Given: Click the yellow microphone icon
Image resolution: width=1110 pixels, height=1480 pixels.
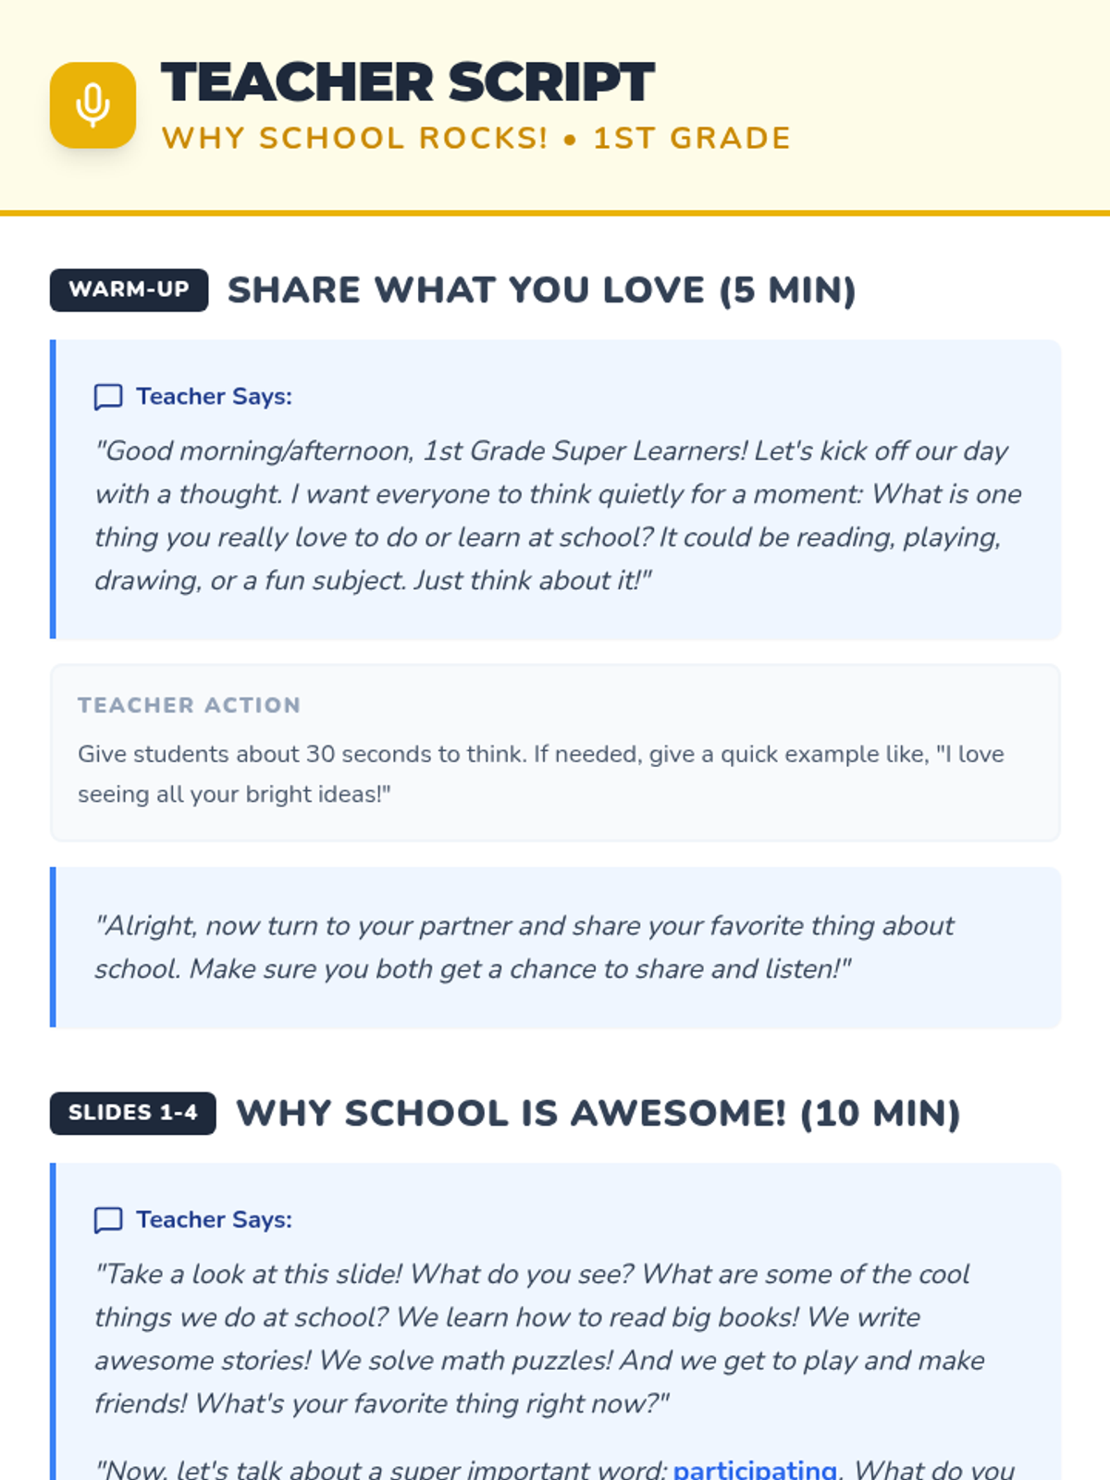Looking at the screenshot, I should [x=92, y=105].
